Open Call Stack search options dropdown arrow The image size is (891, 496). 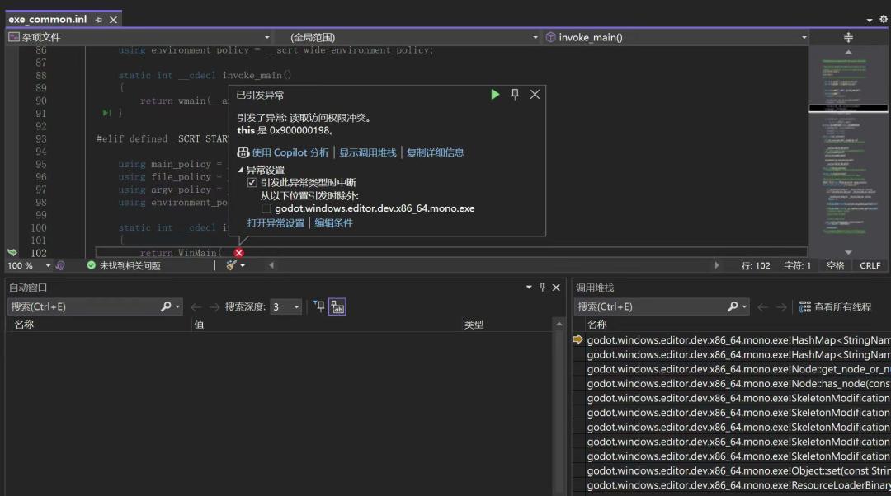coord(744,307)
